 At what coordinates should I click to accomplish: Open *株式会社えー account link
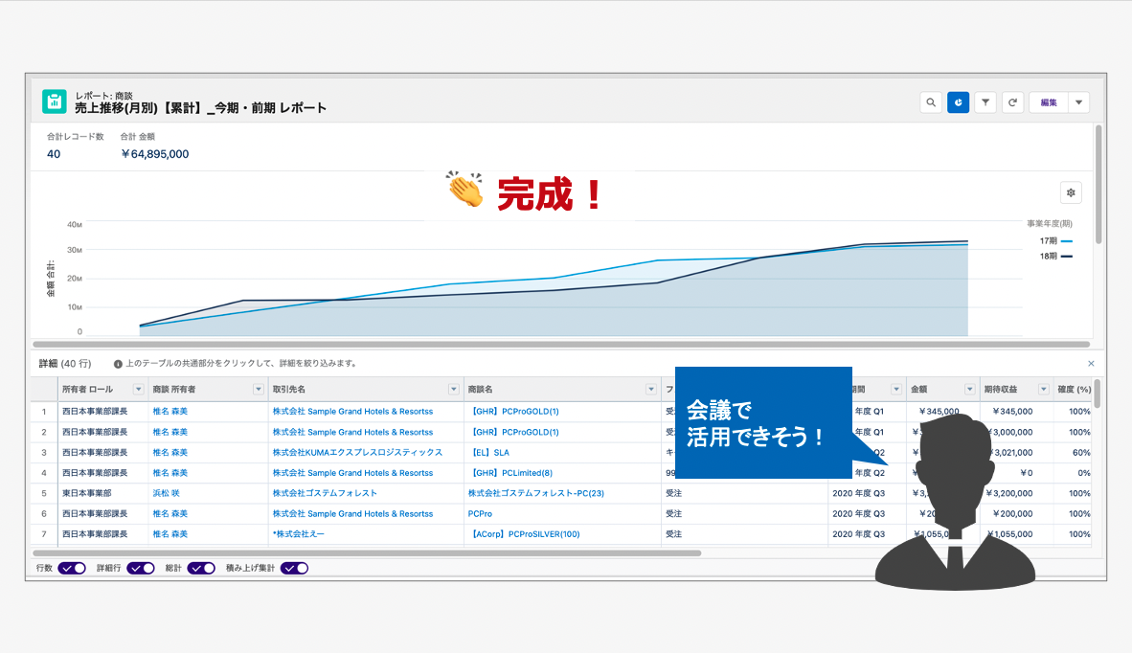pos(298,534)
